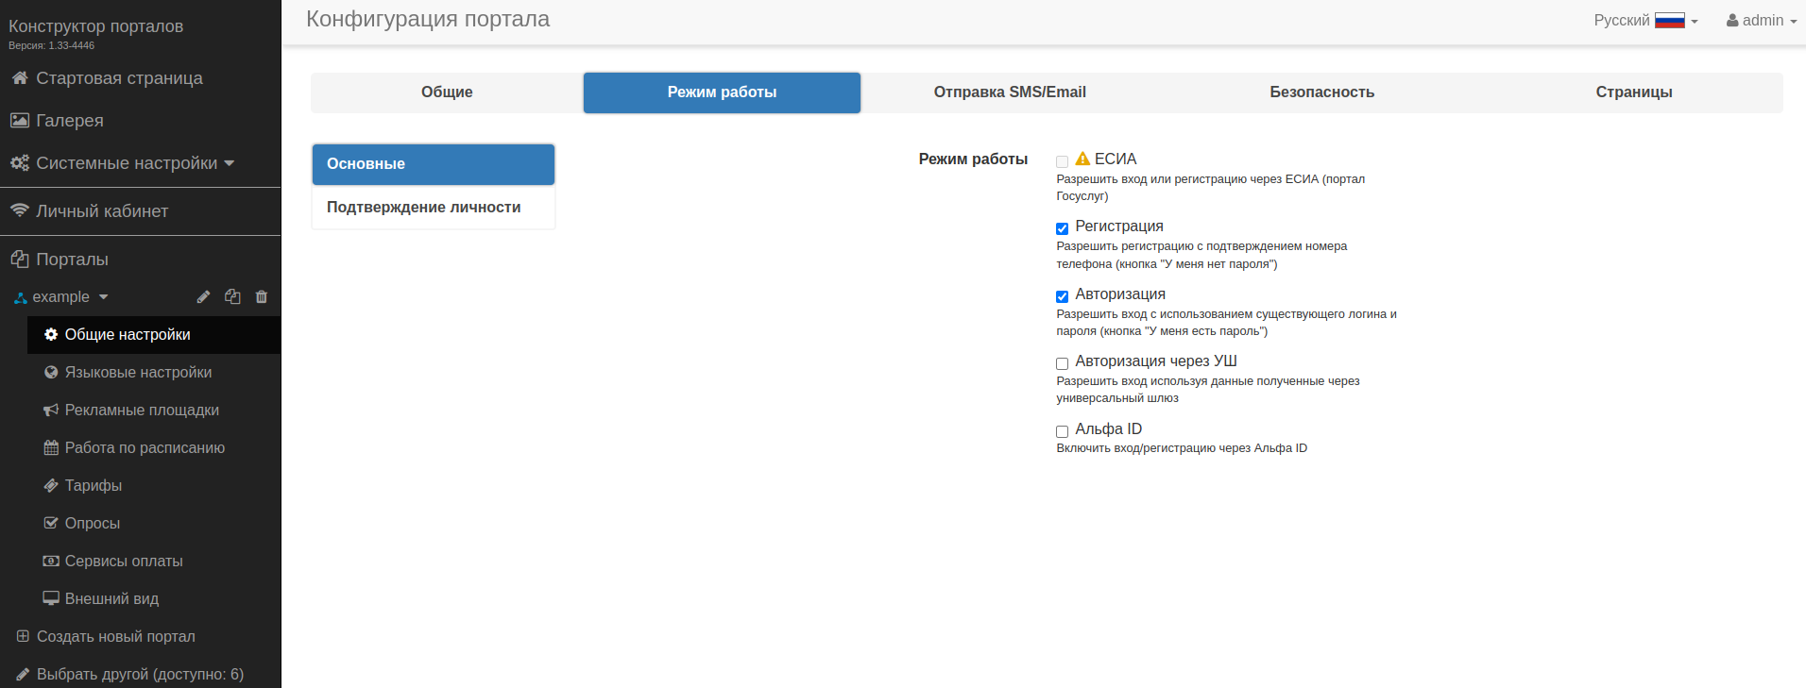Tick the Авторизация через УШ checkbox

[x=1062, y=363]
